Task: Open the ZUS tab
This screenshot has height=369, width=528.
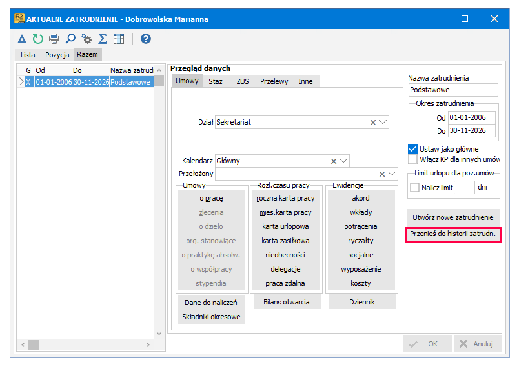Action: 243,81
